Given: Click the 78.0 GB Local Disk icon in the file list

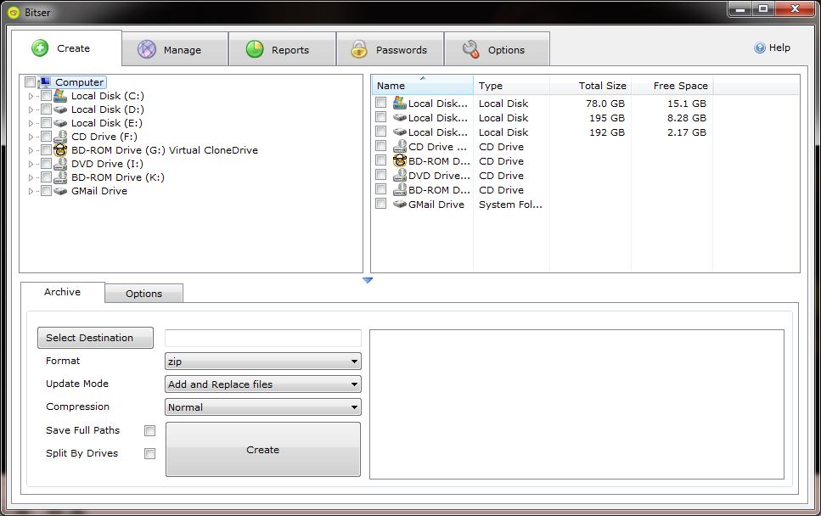Looking at the screenshot, I should click(400, 103).
